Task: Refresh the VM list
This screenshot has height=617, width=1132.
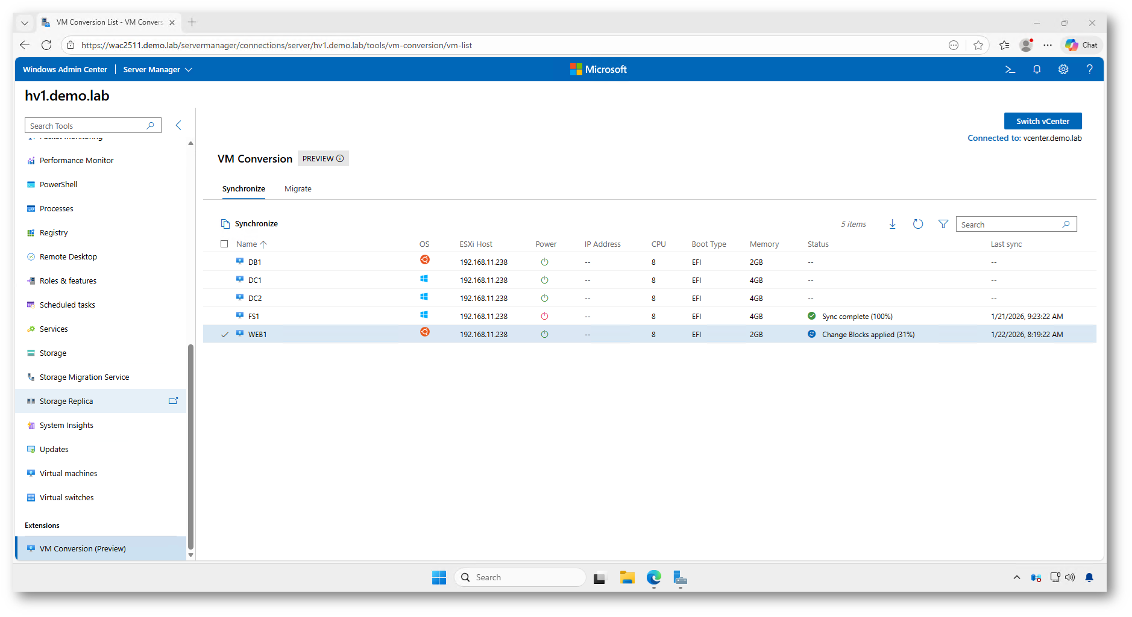Action: tap(917, 225)
